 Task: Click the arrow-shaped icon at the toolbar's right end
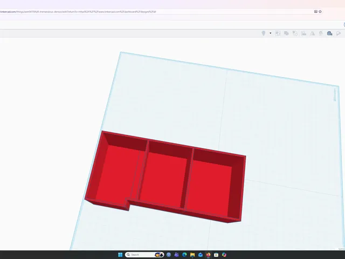coord(339,33)
